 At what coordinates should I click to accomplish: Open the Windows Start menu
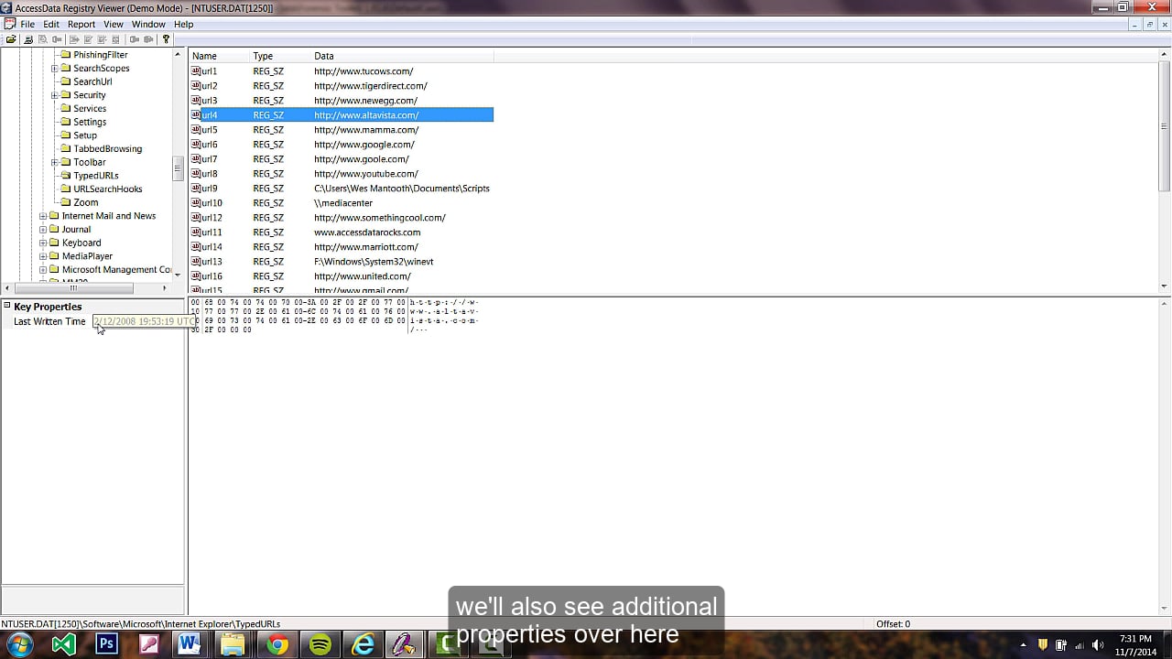pos(19,643)
